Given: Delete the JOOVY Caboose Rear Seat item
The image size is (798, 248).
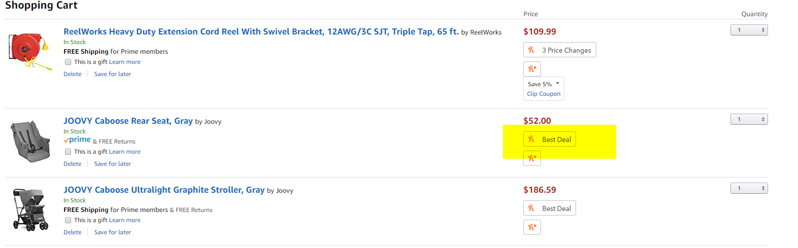Looking at the screenshot, I should tap(73, 164).
